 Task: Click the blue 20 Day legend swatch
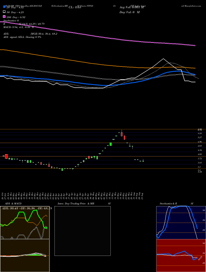[x=5, y=7]
